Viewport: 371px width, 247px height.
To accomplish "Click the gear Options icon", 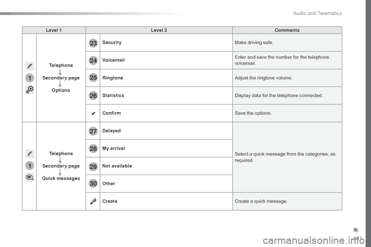I will pyautogui.click(x=30, y=90).
